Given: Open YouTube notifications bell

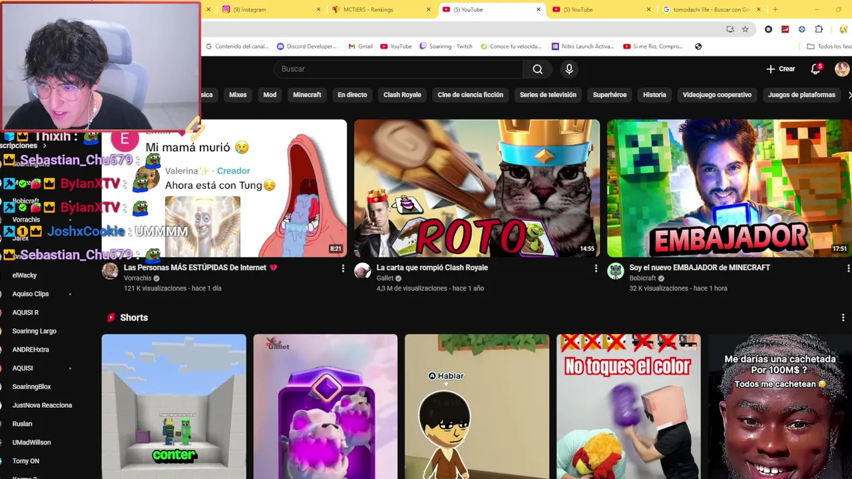Looking at the screenshot, I should click(x=815, y=69).
